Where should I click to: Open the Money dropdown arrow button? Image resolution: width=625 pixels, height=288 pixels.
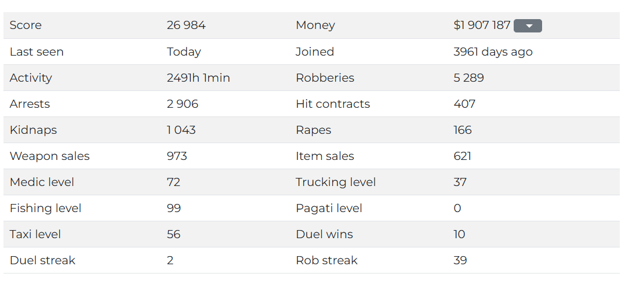coord(528,26)
